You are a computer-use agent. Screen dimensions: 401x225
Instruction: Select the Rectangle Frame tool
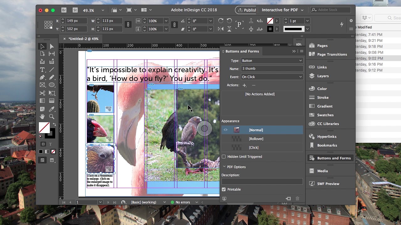[42, 85]
